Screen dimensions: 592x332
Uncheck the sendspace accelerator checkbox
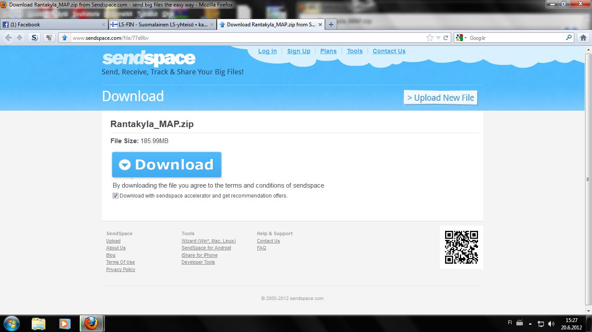(x=115, y=196)
